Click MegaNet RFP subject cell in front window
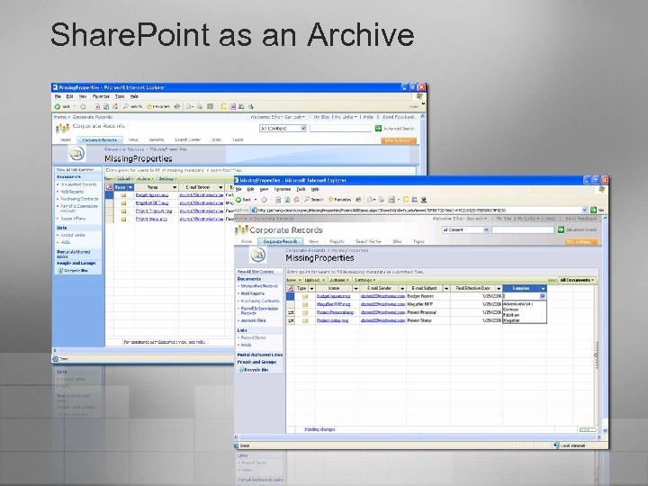Viewport: 648px width, 486px height. 428,304
